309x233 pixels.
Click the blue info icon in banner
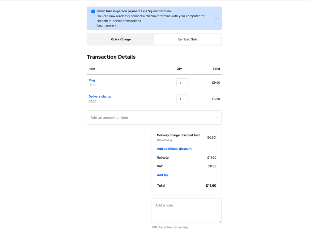point(93,11)
